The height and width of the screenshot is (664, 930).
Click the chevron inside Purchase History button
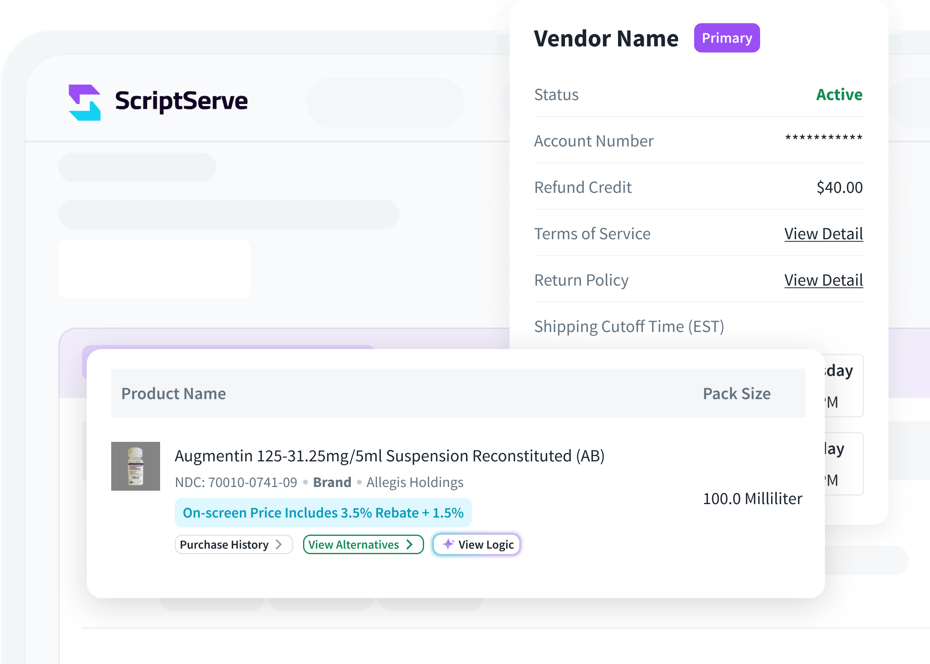(x=279, y=544)
